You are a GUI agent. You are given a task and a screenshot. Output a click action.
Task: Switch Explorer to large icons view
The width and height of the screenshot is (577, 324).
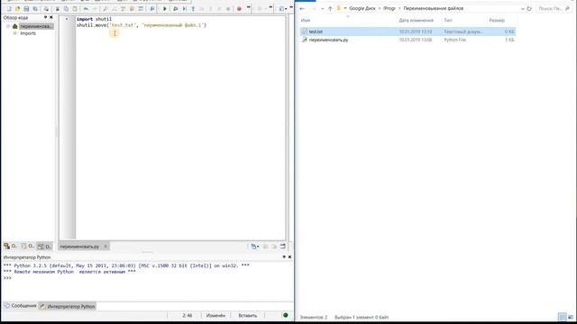[571, 317]
